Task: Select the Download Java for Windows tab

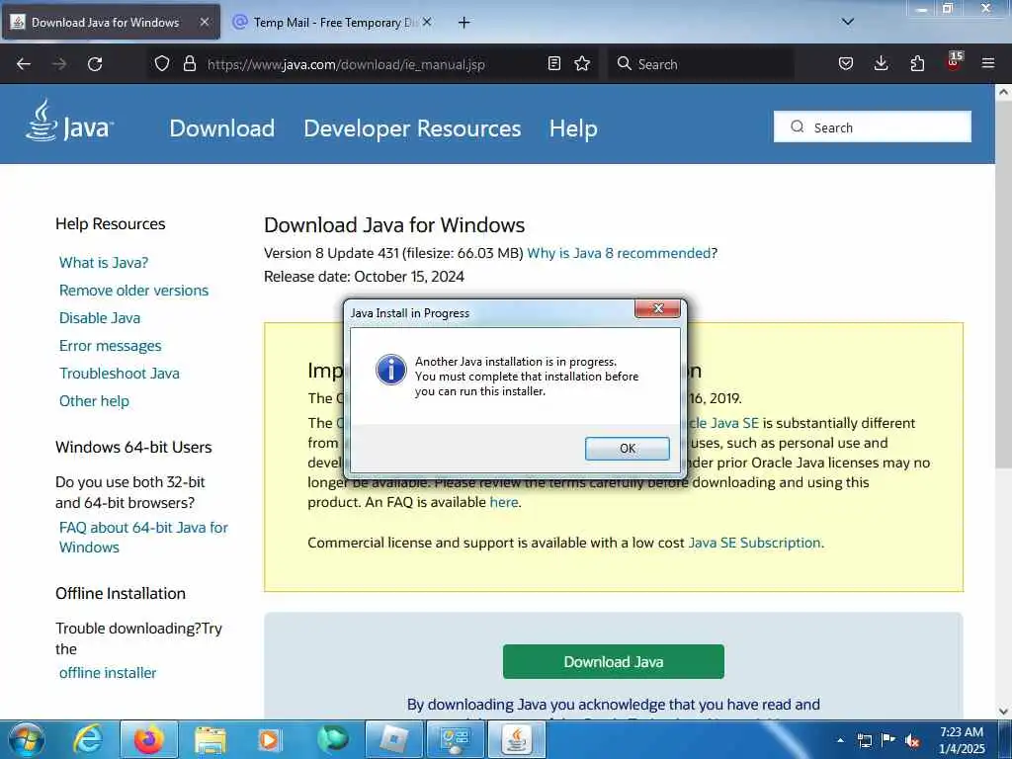Action: pyautogui.click(x=111, y=23)
